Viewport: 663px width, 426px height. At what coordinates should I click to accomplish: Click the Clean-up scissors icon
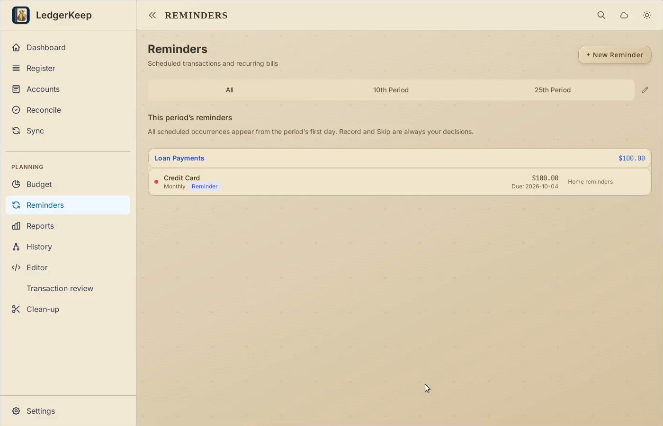coord(16,309)
